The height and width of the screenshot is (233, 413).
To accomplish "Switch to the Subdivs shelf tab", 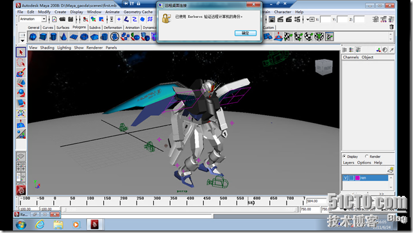I will tap(95, 28).
